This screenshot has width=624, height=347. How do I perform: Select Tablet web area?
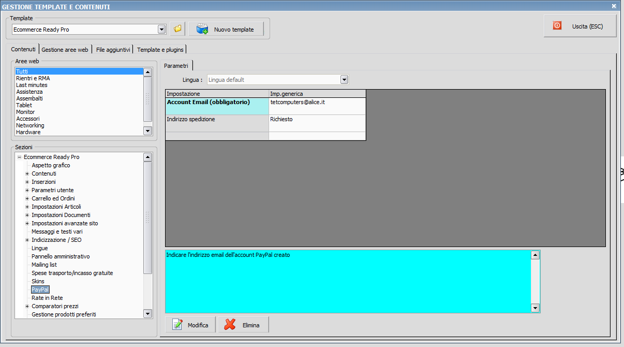tap(79, 105)
